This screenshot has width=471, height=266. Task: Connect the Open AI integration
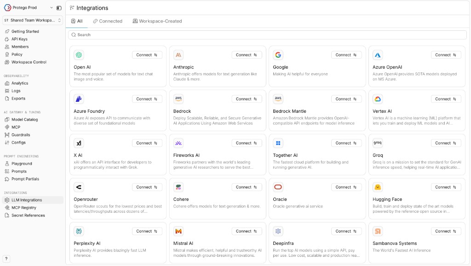[x=147, y=55]
